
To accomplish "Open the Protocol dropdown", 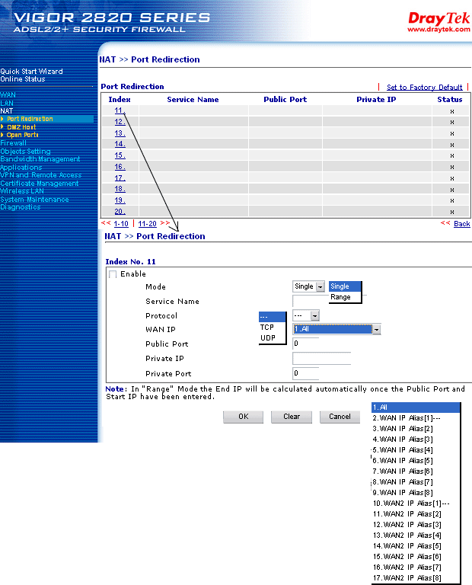I will (x=306, y=316).
